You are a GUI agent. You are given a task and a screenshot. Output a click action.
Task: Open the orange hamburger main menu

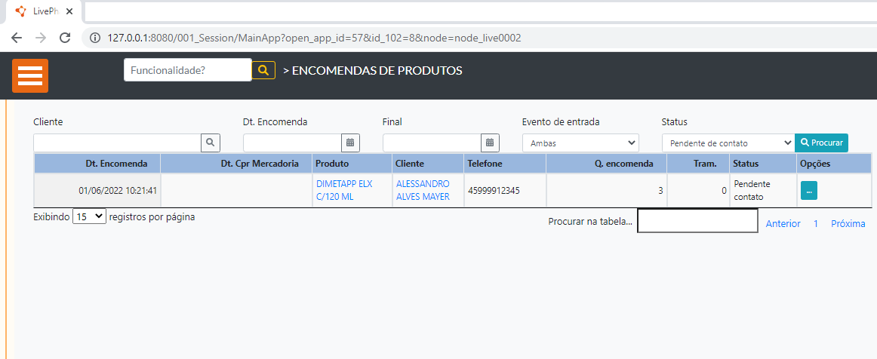(x=30, y=75)
